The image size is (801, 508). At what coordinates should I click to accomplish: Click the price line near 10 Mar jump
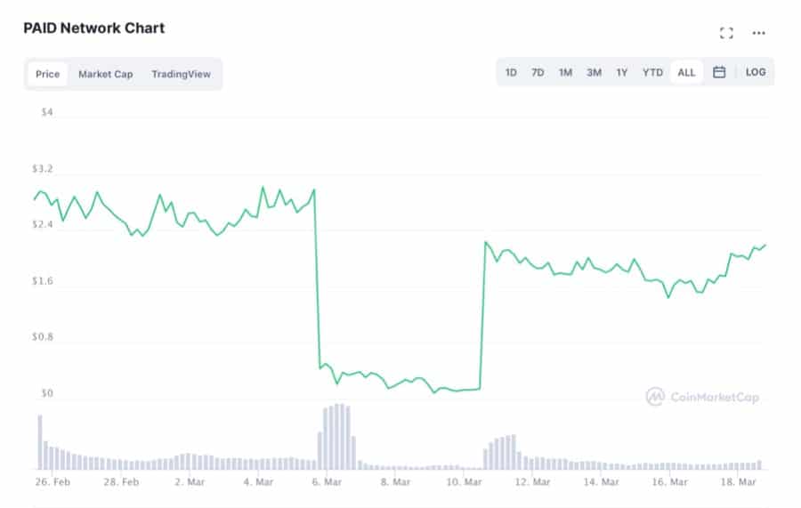click(483, 311)
